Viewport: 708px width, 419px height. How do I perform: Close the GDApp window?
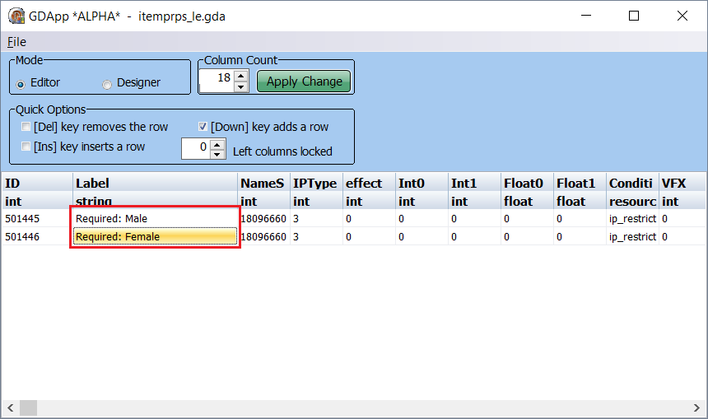(x=682, y=16)
